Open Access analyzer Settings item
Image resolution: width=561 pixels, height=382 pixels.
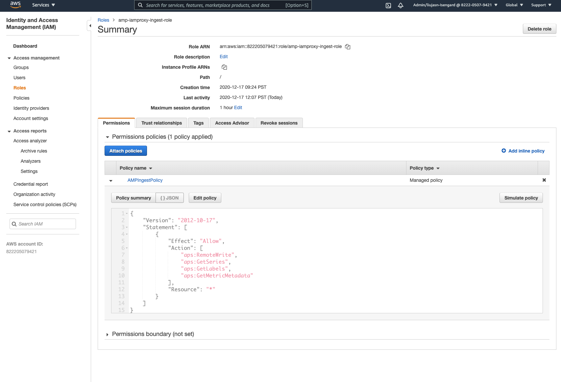click(29, 171)
